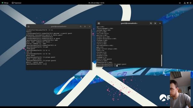The height and width of the screenshot is (108, 193).
Task: Click the 'geoclue:x:987:' line
Action: (102, 35)
